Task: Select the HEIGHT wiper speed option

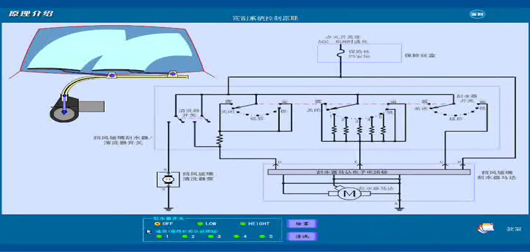Action: 242,224
